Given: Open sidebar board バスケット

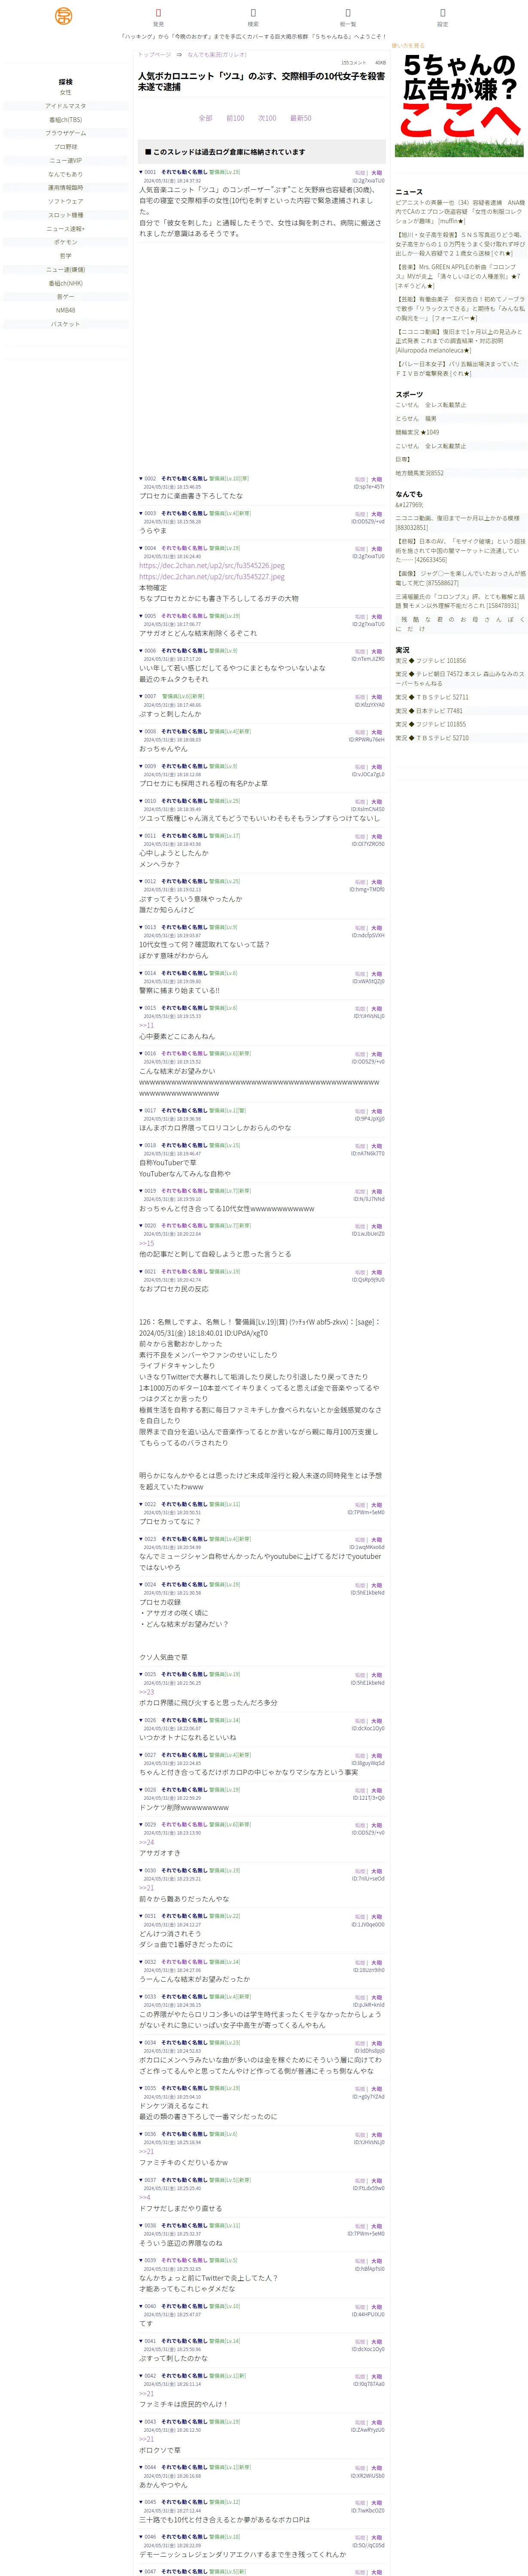Looking at the screenshot, I should coord(65,324).
